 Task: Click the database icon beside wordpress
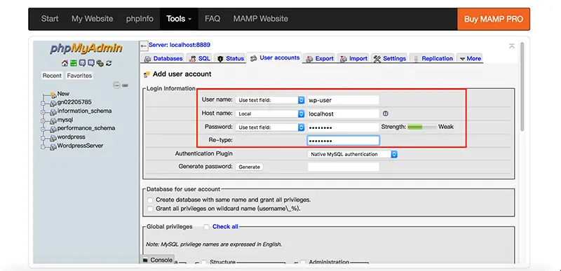pyautogui.click(x=53, y=138)
